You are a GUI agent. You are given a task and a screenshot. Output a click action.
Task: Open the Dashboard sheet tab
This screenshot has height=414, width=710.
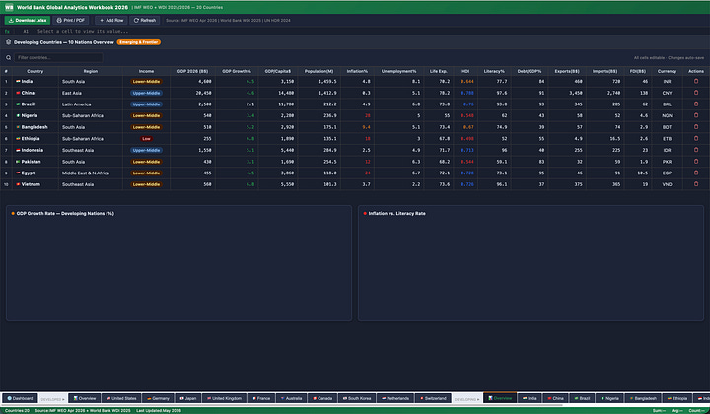(20, 398)
